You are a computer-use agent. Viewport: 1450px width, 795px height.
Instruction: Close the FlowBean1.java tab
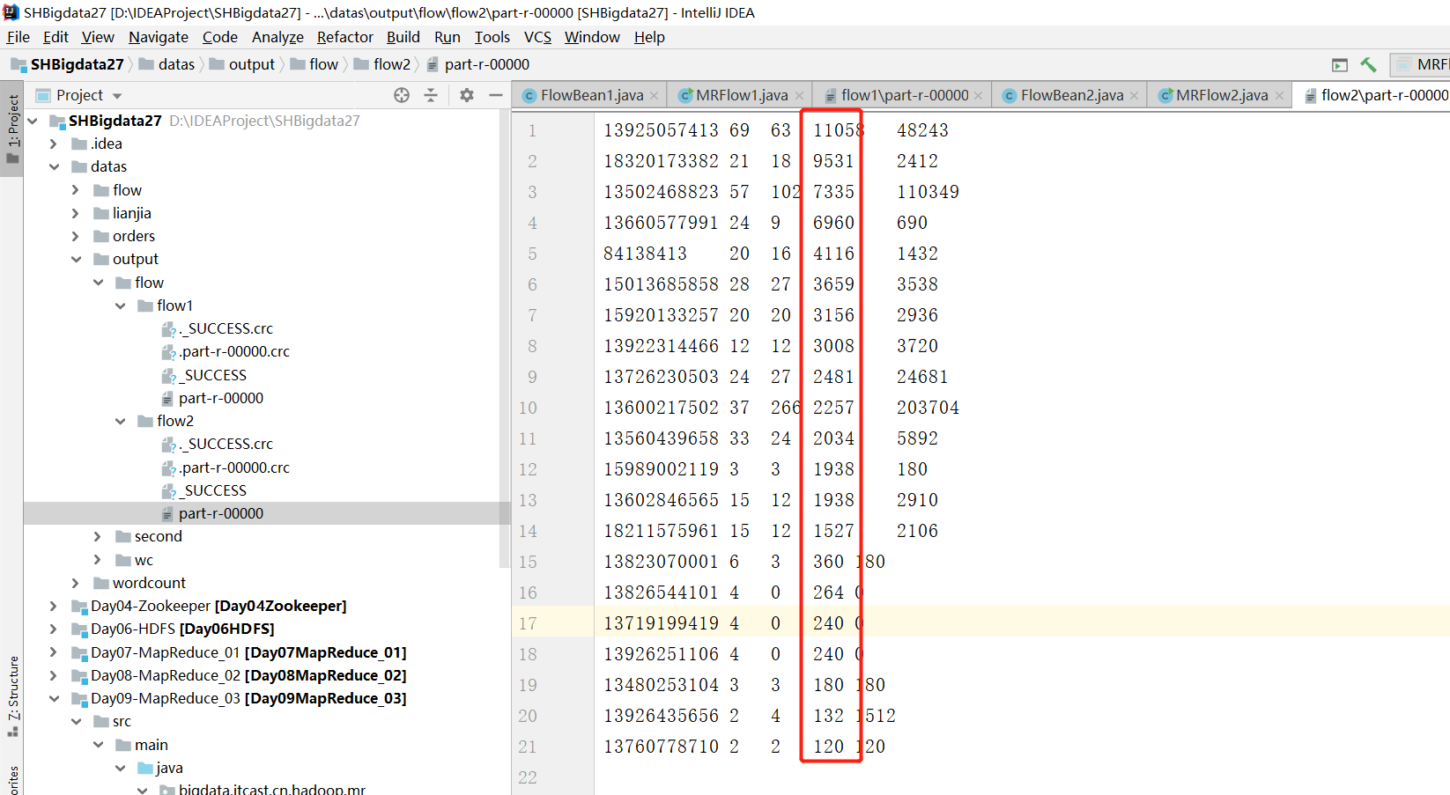[654, 95]
